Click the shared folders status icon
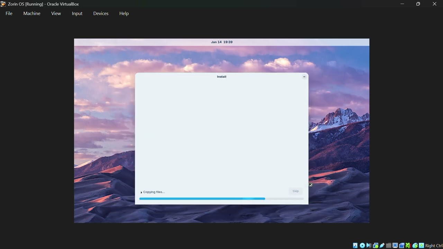The width and height of the screenshot is (443, 249). (x=388, y=246)
